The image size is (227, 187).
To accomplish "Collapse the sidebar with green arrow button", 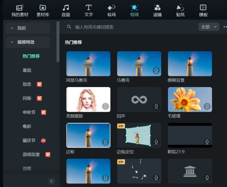I will [x=51, y=181].
